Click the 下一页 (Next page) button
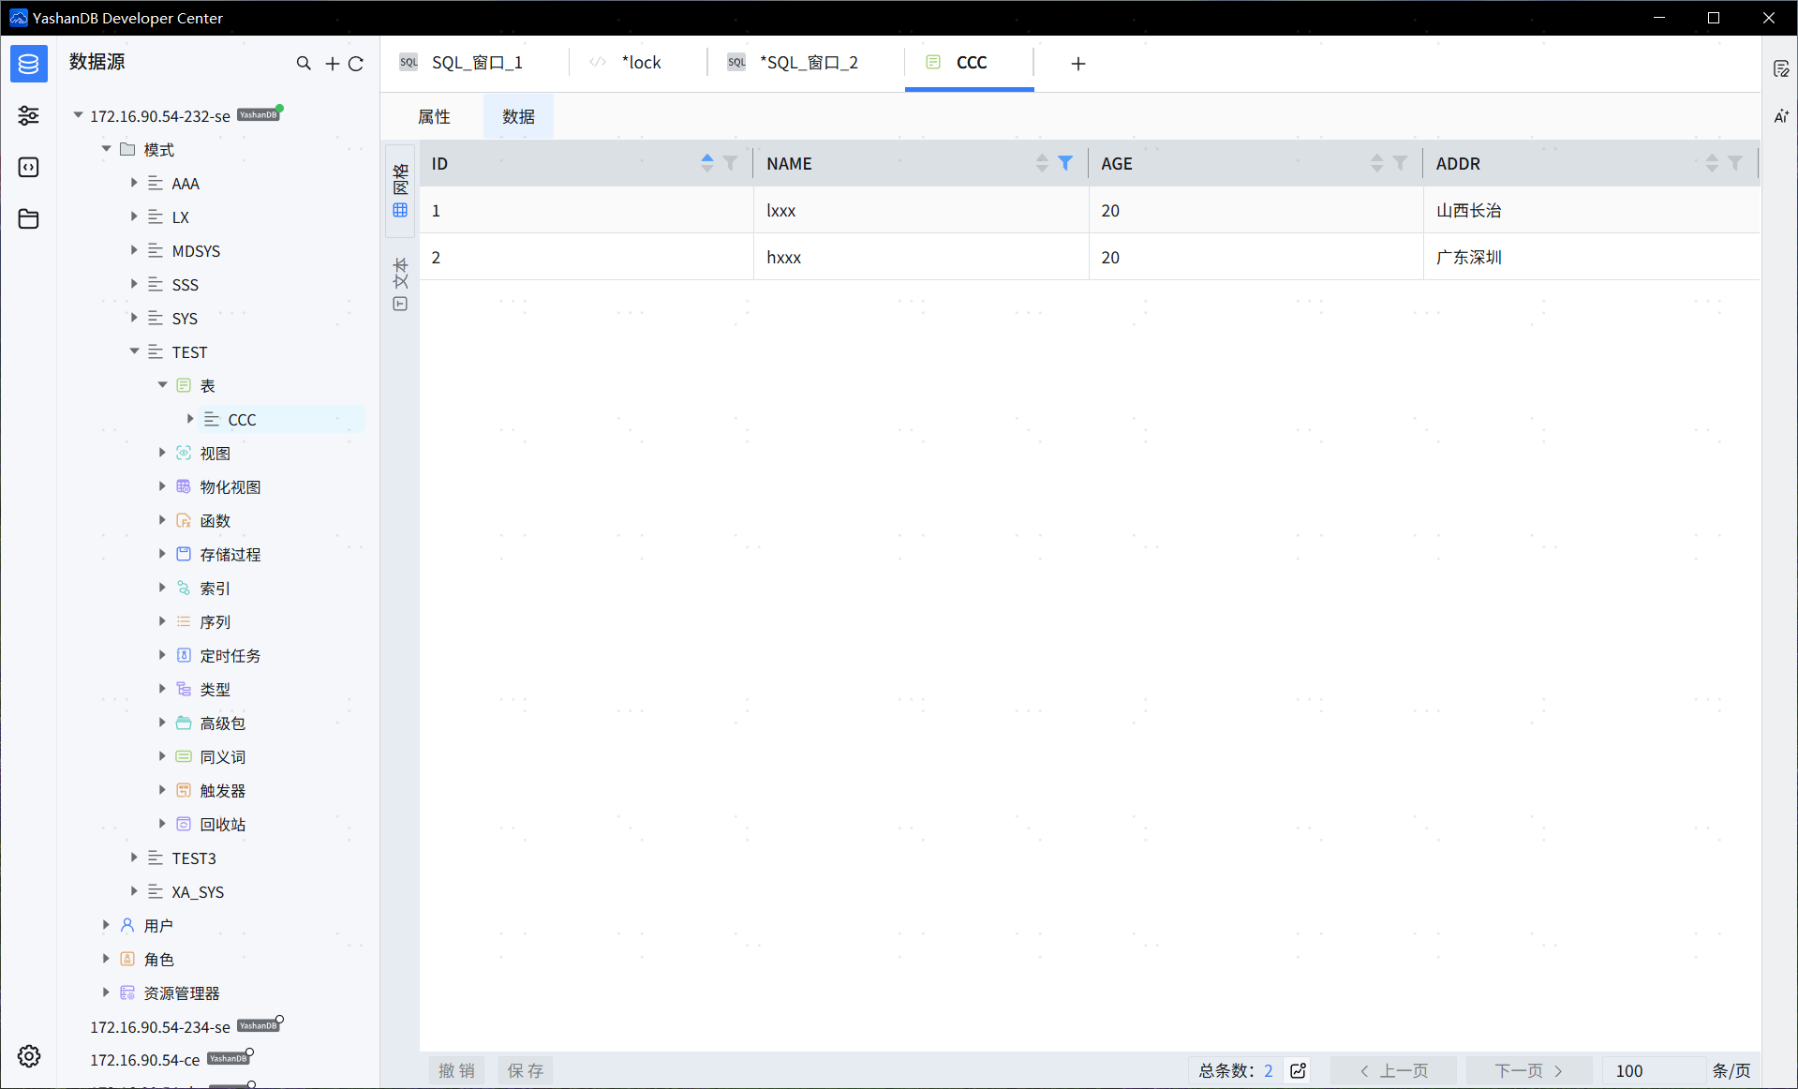The width and height of the screenshot is (1798, 1089). 1528,1070
